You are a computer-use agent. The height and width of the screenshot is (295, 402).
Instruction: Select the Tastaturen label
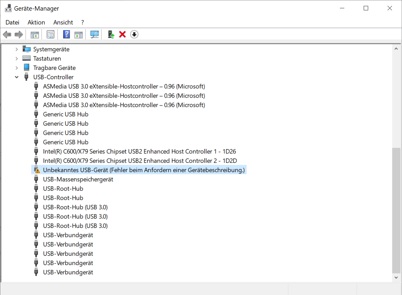click(x=47, y=58)
